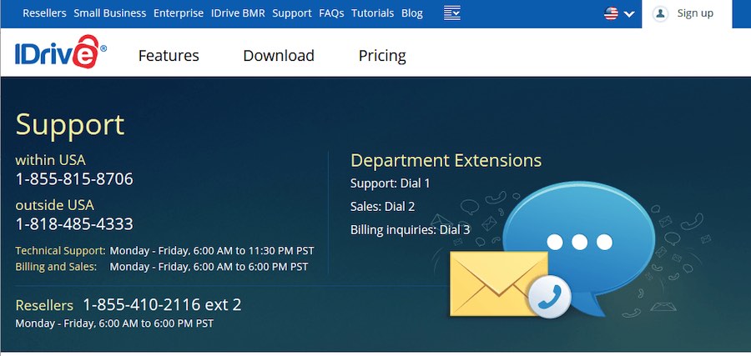The image size is (751, 356).
Task: Click the round phone call icon
Action: coord(549,297)
